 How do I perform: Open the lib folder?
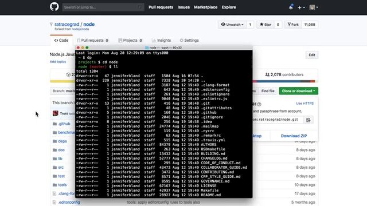pyautogui.click(x=60, y=159)
